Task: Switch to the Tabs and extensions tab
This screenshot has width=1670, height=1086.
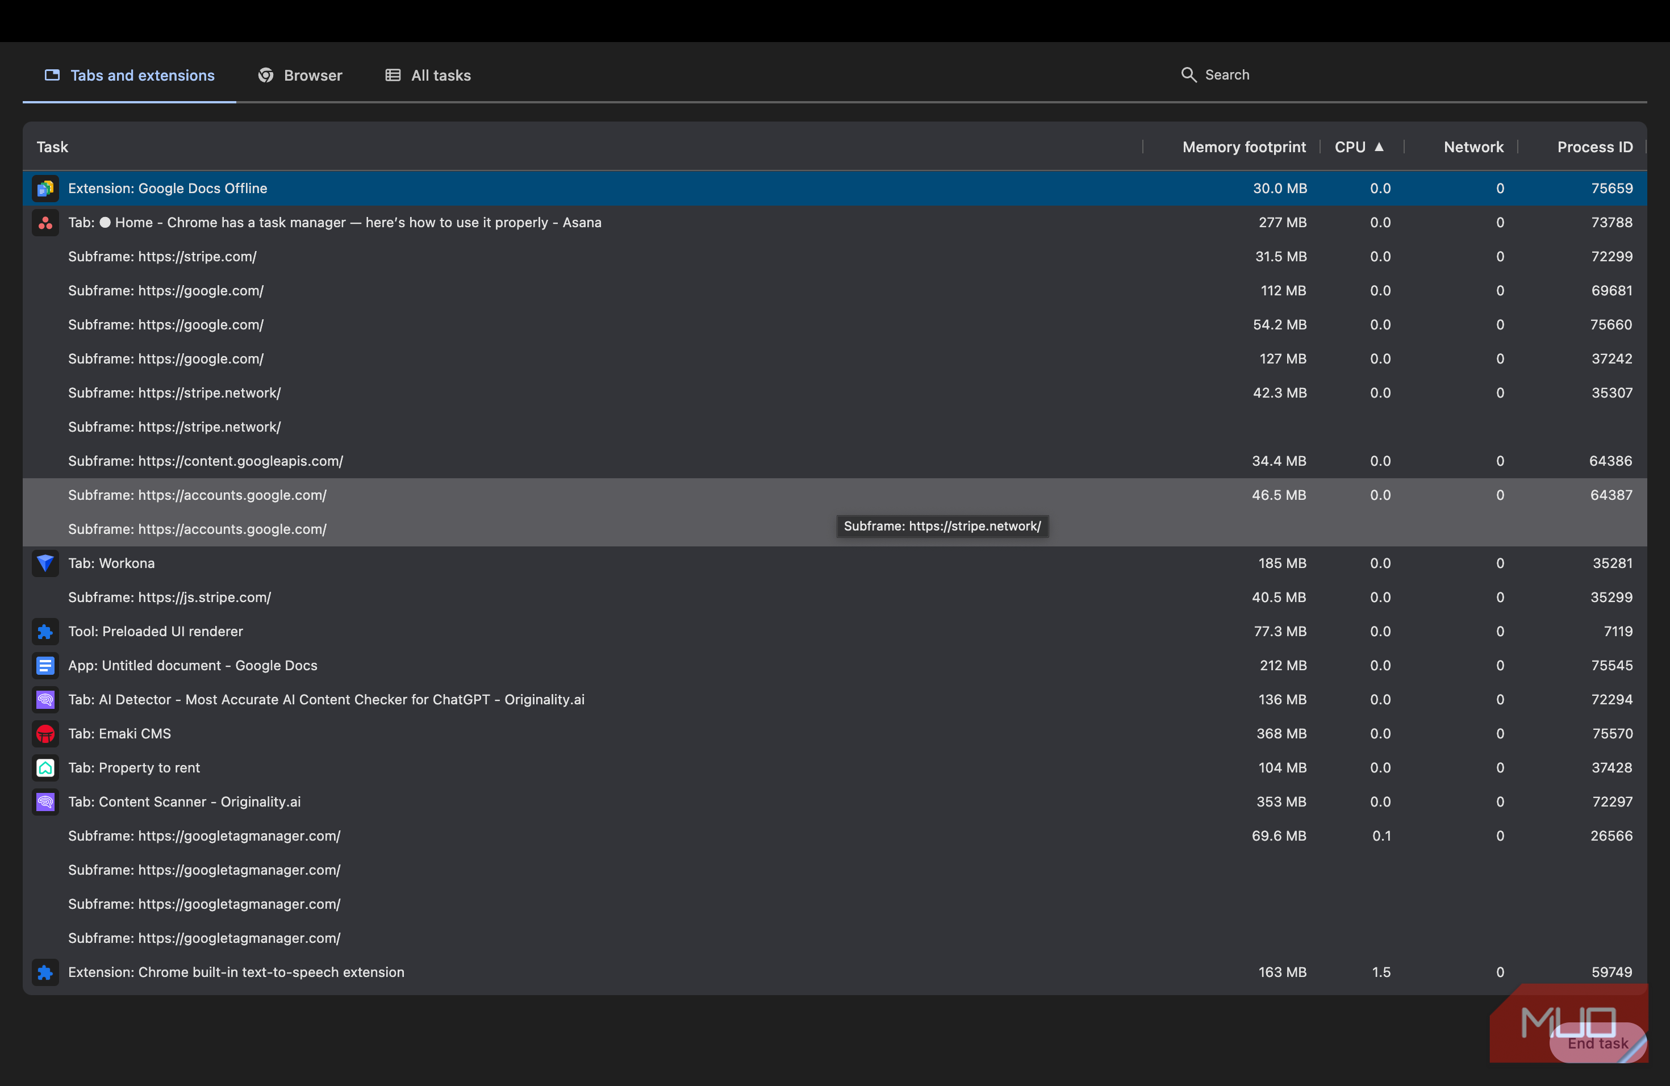Action: tap(129, 75)
